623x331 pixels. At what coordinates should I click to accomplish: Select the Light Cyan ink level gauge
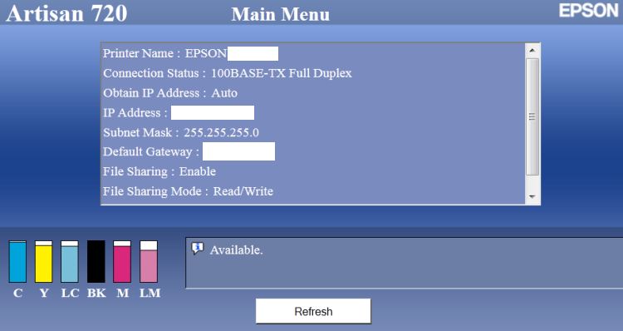click(70, 261)
